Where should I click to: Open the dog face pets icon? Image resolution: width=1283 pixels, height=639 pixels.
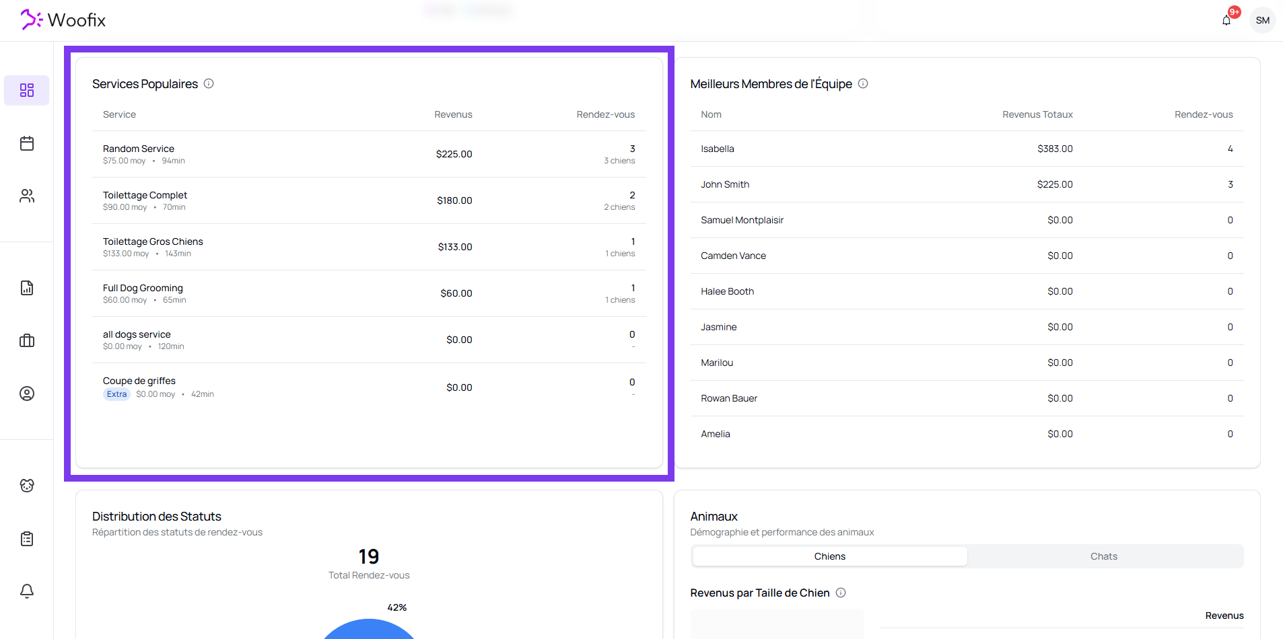click(27, 486)
